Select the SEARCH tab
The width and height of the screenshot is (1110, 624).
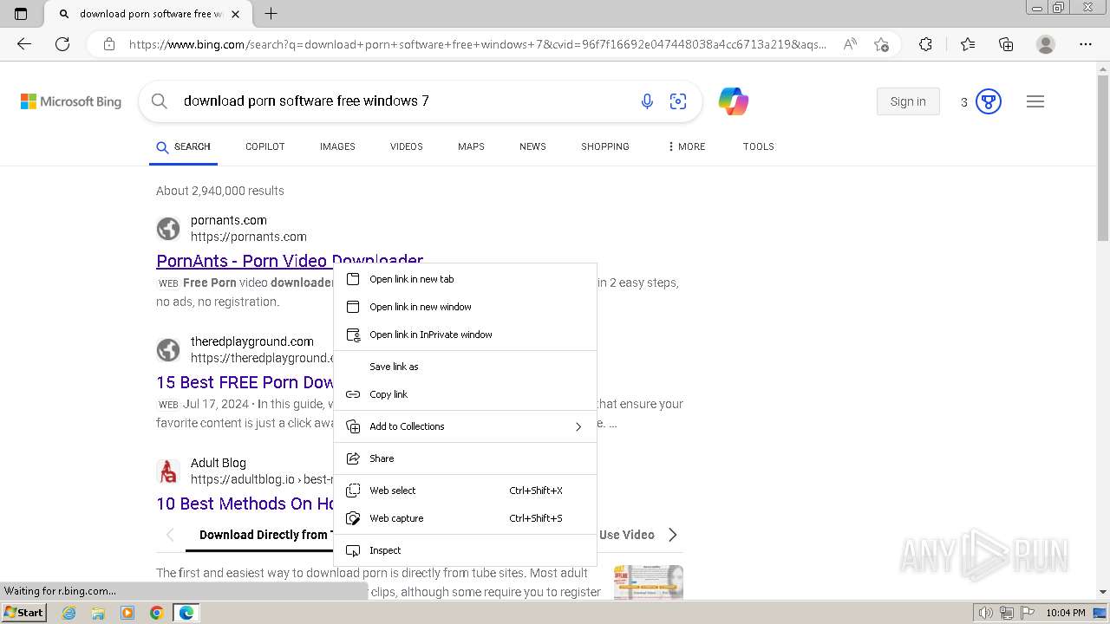[183, 146]
